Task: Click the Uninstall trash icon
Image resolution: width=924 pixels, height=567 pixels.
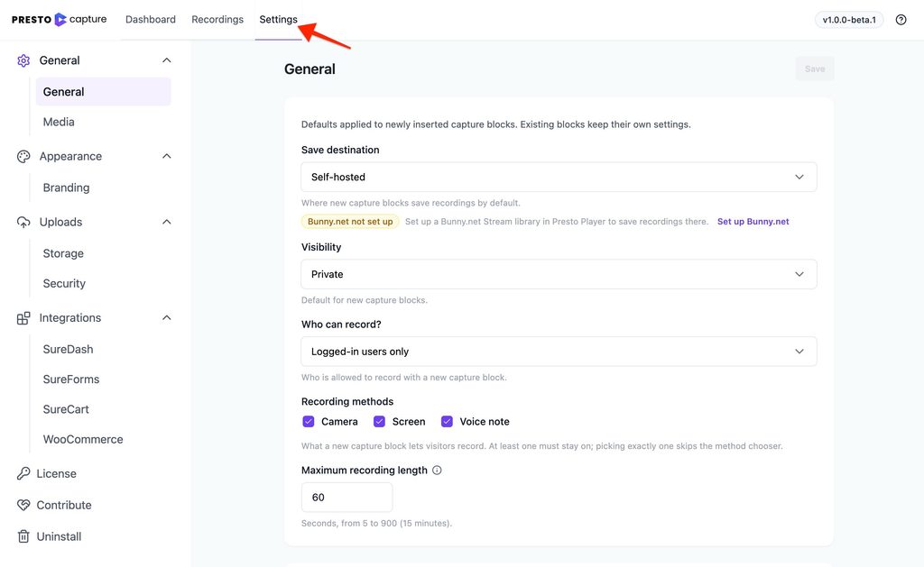Action: coord(23,536)
